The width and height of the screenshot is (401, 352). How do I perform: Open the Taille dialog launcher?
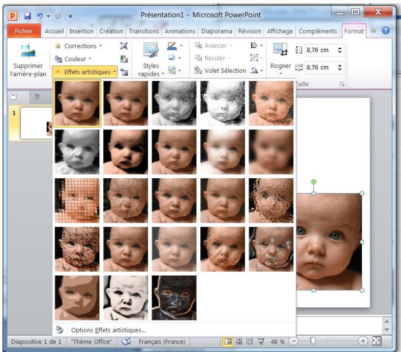342,84
